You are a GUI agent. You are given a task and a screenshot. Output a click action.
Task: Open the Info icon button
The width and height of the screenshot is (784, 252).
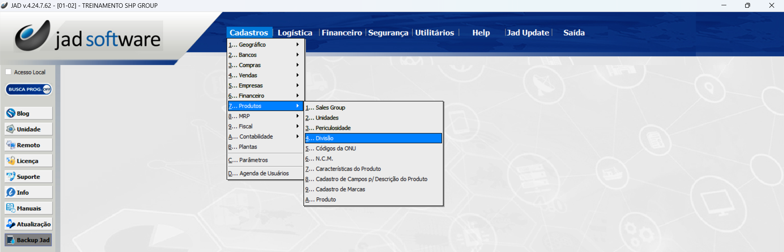(11, 192)
